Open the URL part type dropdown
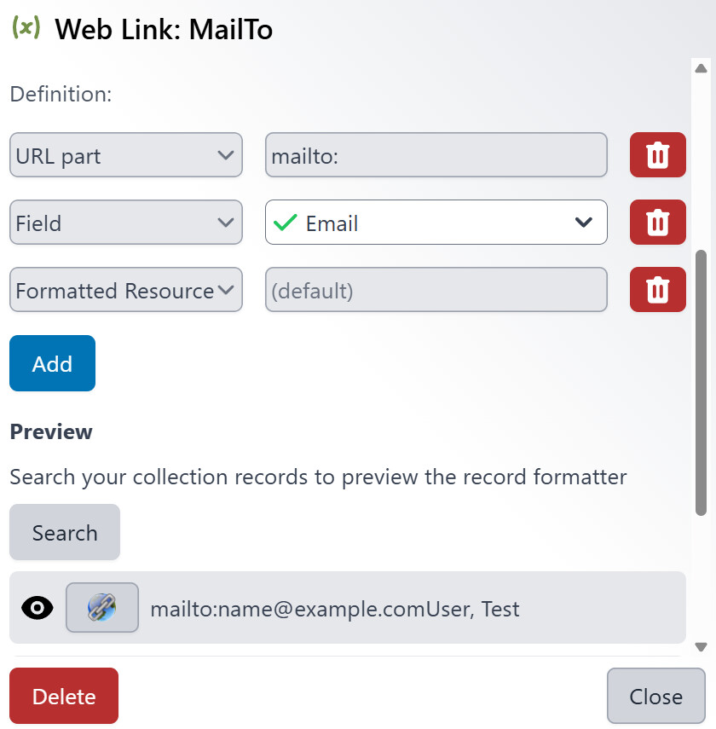 point(126,155)
